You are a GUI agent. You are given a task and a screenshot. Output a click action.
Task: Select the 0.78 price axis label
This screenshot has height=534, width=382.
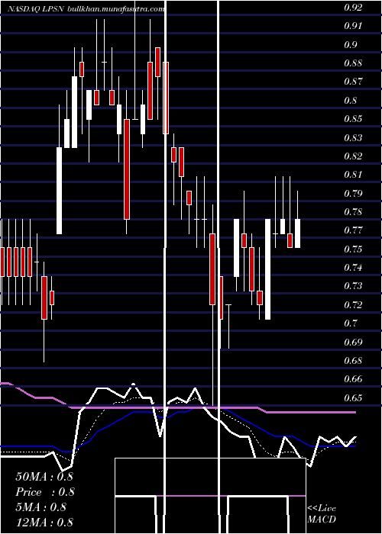coord(353,212)
